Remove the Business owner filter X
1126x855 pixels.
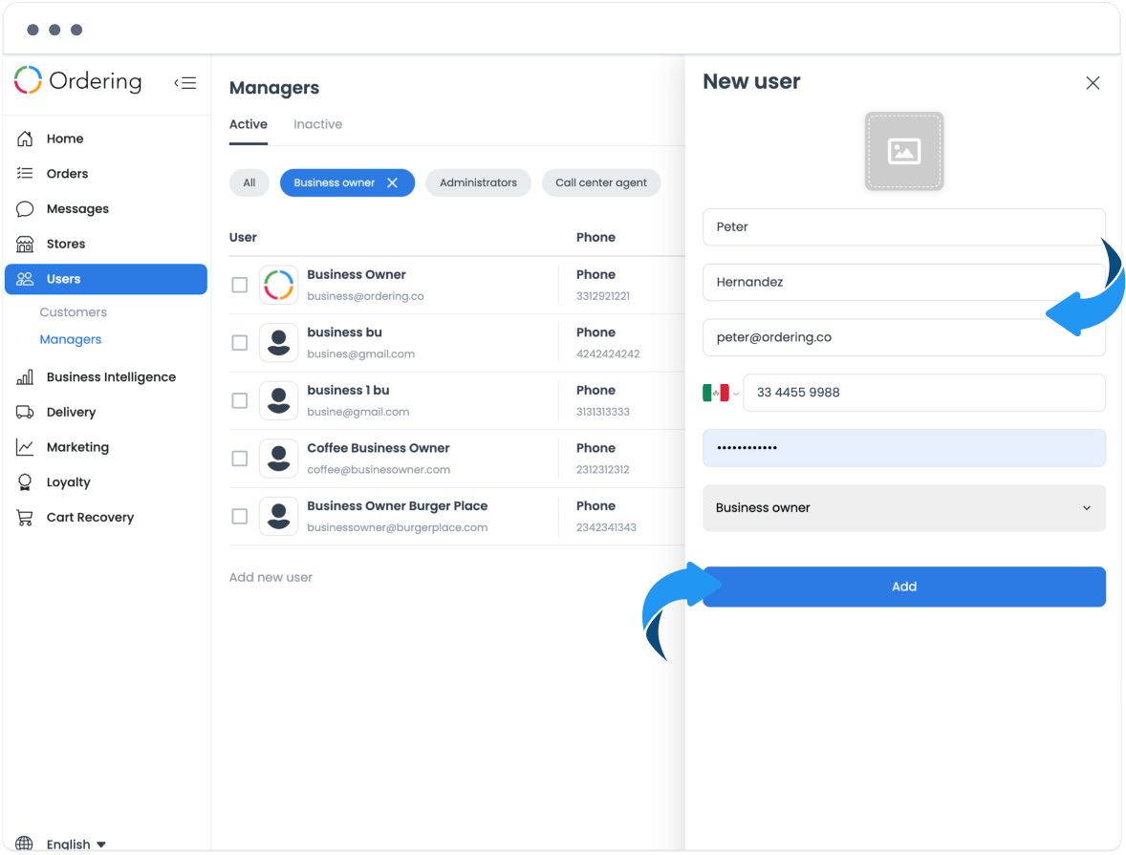tap(392, 183)
